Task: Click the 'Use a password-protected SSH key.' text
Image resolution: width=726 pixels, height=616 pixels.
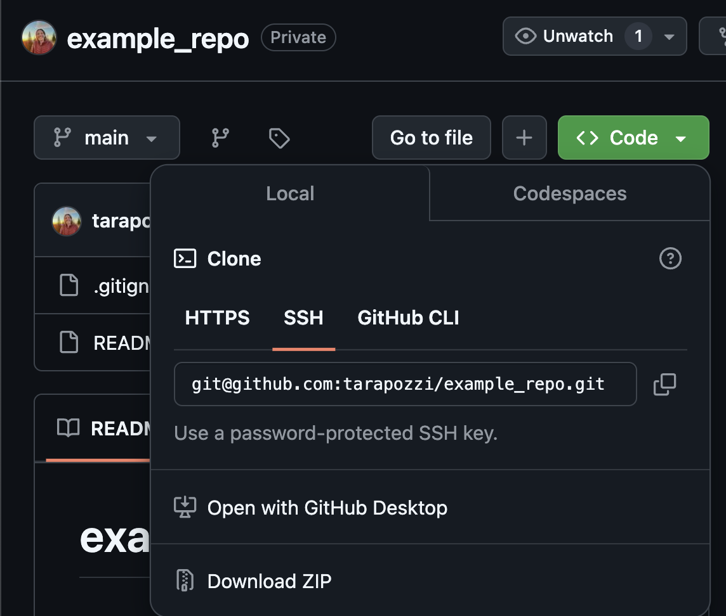Action: (336, 433)
